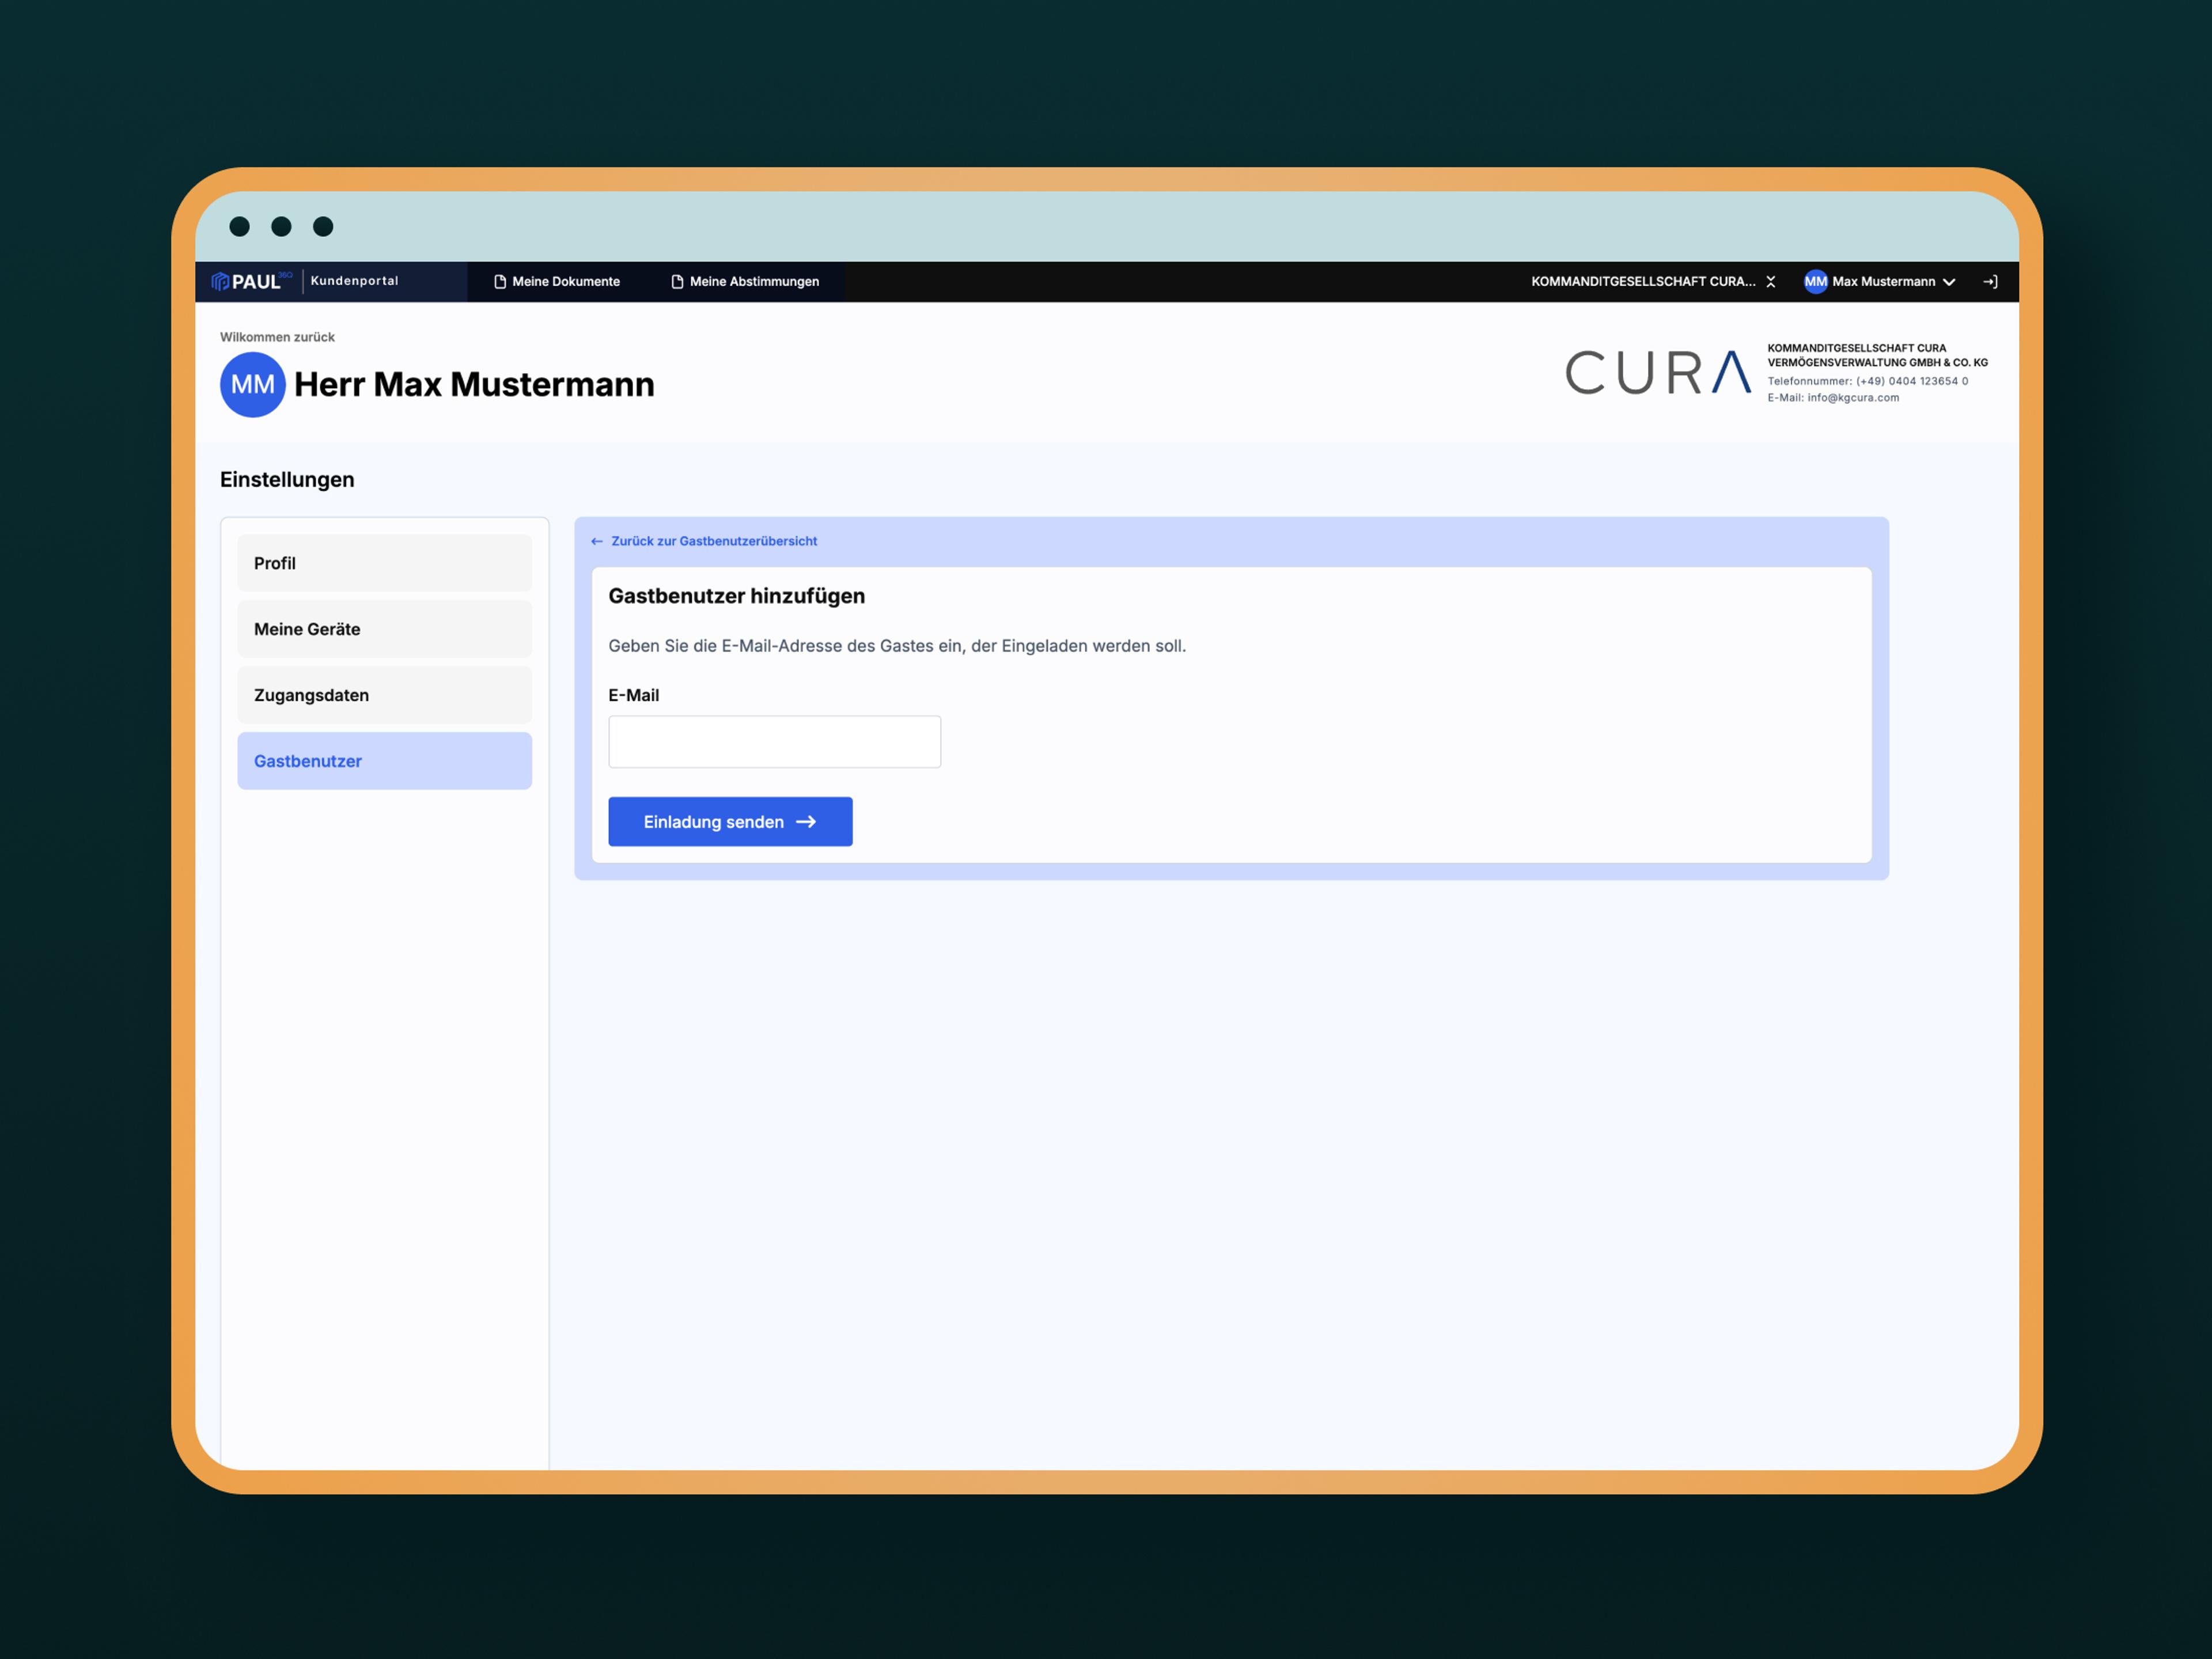Go to the Meine Abstimmungen menu item
This screenshot has width=2212, height=1659.
[754, 282]
